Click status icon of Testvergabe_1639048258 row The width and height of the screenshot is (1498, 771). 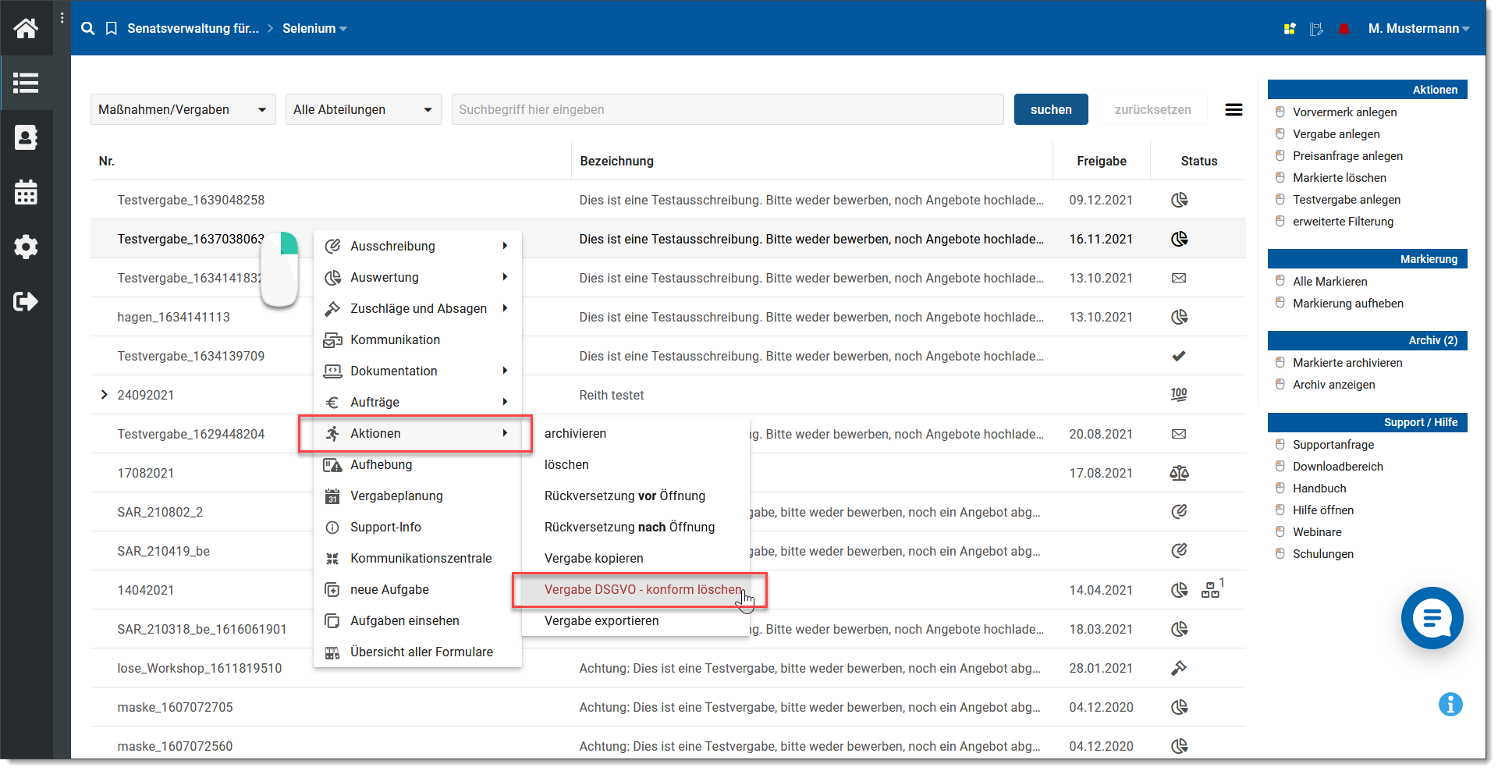[1179, 200]
